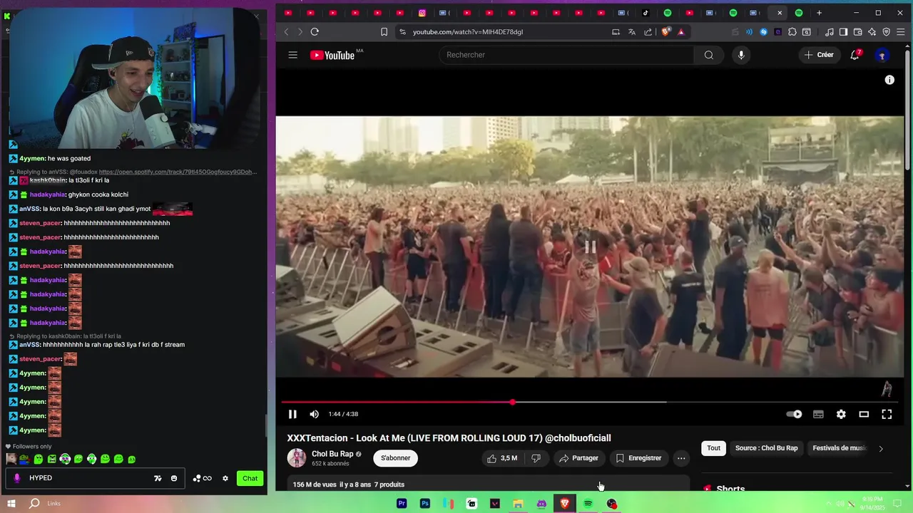Switch to the Instagram tab

click(422, 13)
